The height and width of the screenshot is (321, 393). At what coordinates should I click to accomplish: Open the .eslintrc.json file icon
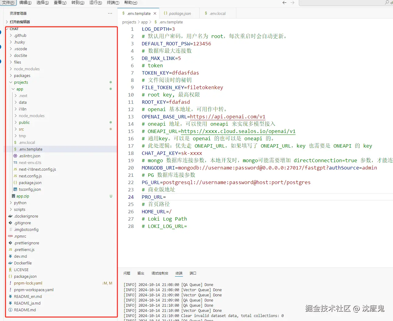tap(15, 156)
